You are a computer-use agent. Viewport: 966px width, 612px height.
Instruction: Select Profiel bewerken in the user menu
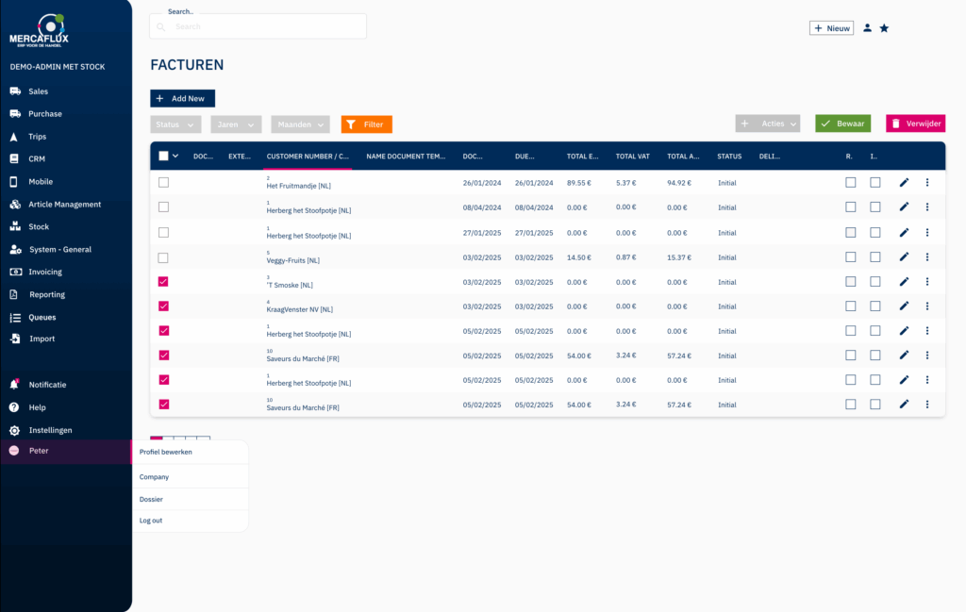click(x=166, y=452)
